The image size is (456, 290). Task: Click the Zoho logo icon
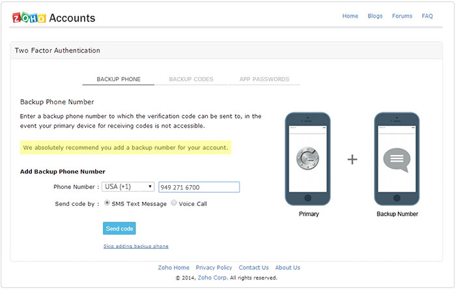[x=28, y=18]
